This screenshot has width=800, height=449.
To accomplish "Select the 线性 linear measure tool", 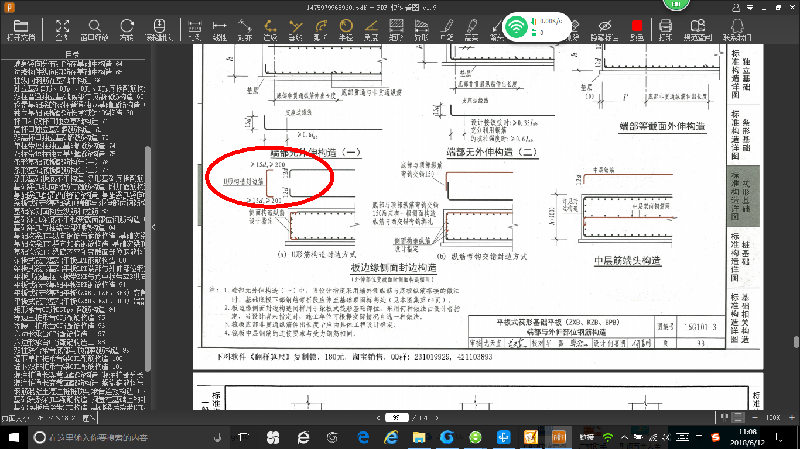I will (220, 30).
